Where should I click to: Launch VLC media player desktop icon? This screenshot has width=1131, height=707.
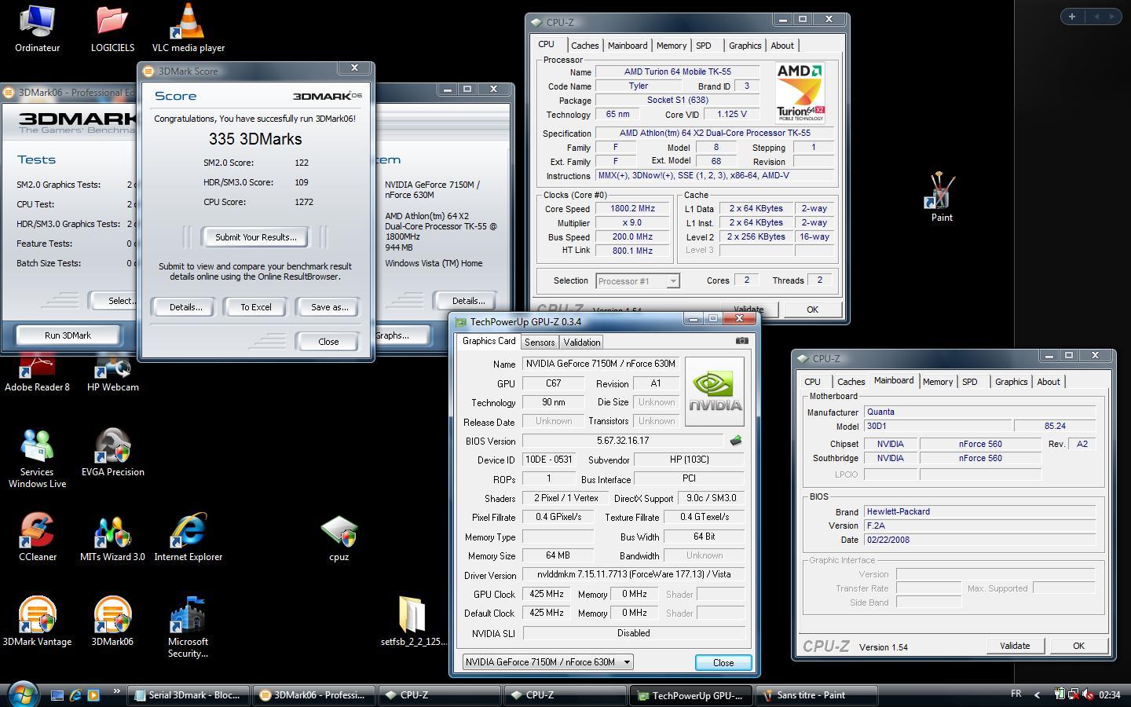pos(188,28)
